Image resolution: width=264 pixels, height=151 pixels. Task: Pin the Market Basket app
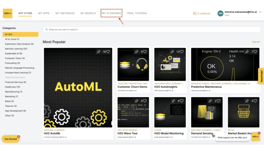pos(247,101)
